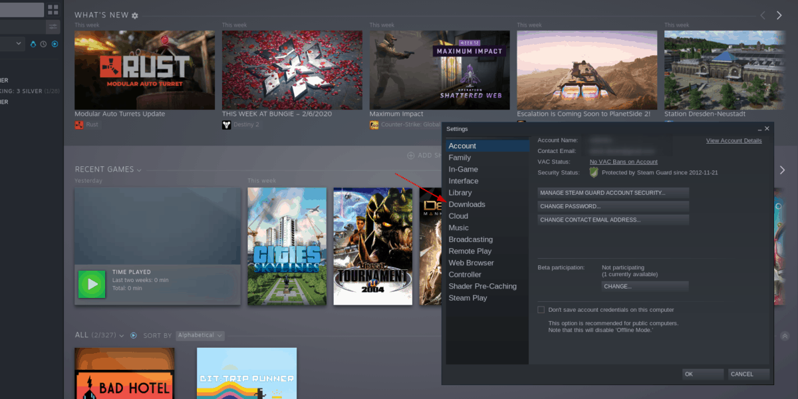
Task: Advance recent games with right arrow
Action: 783,170
